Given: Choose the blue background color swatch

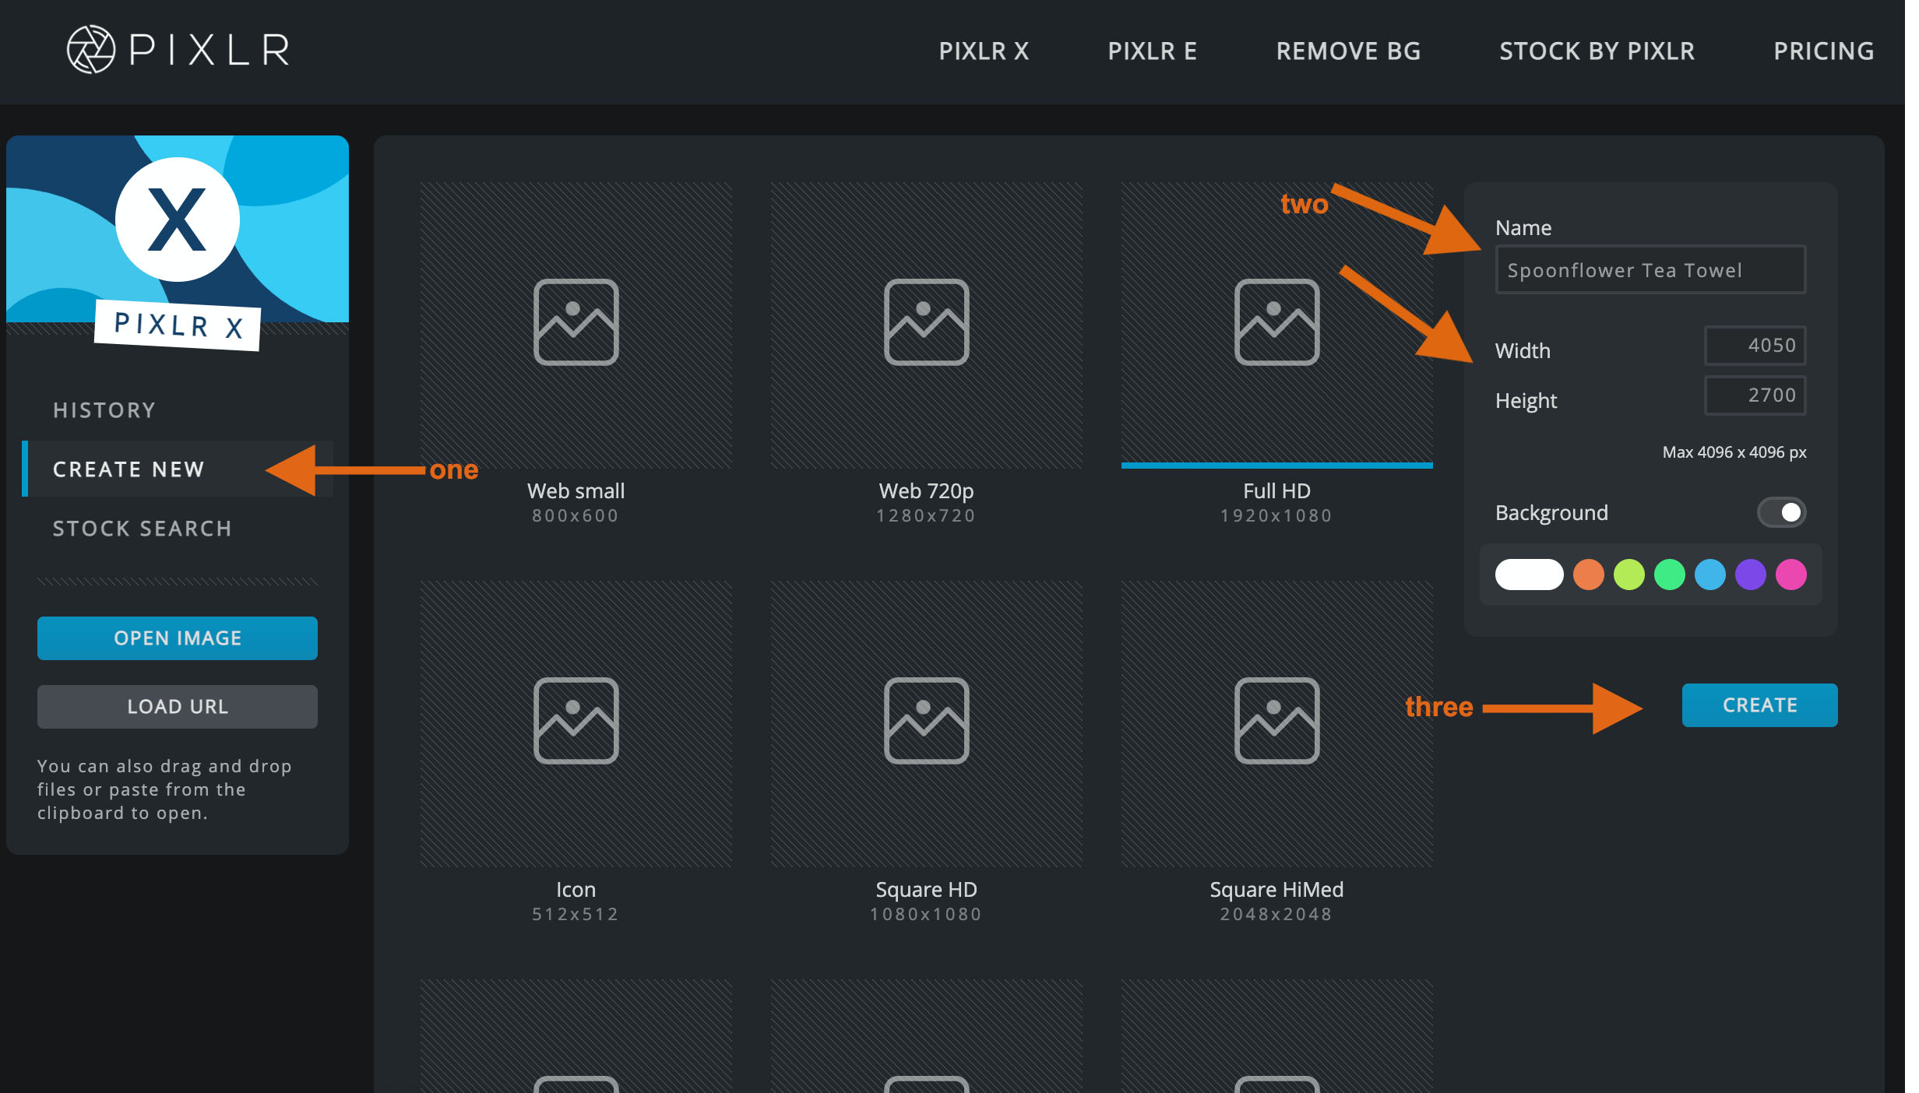Looking at the screenshot, I should 1710,575.
